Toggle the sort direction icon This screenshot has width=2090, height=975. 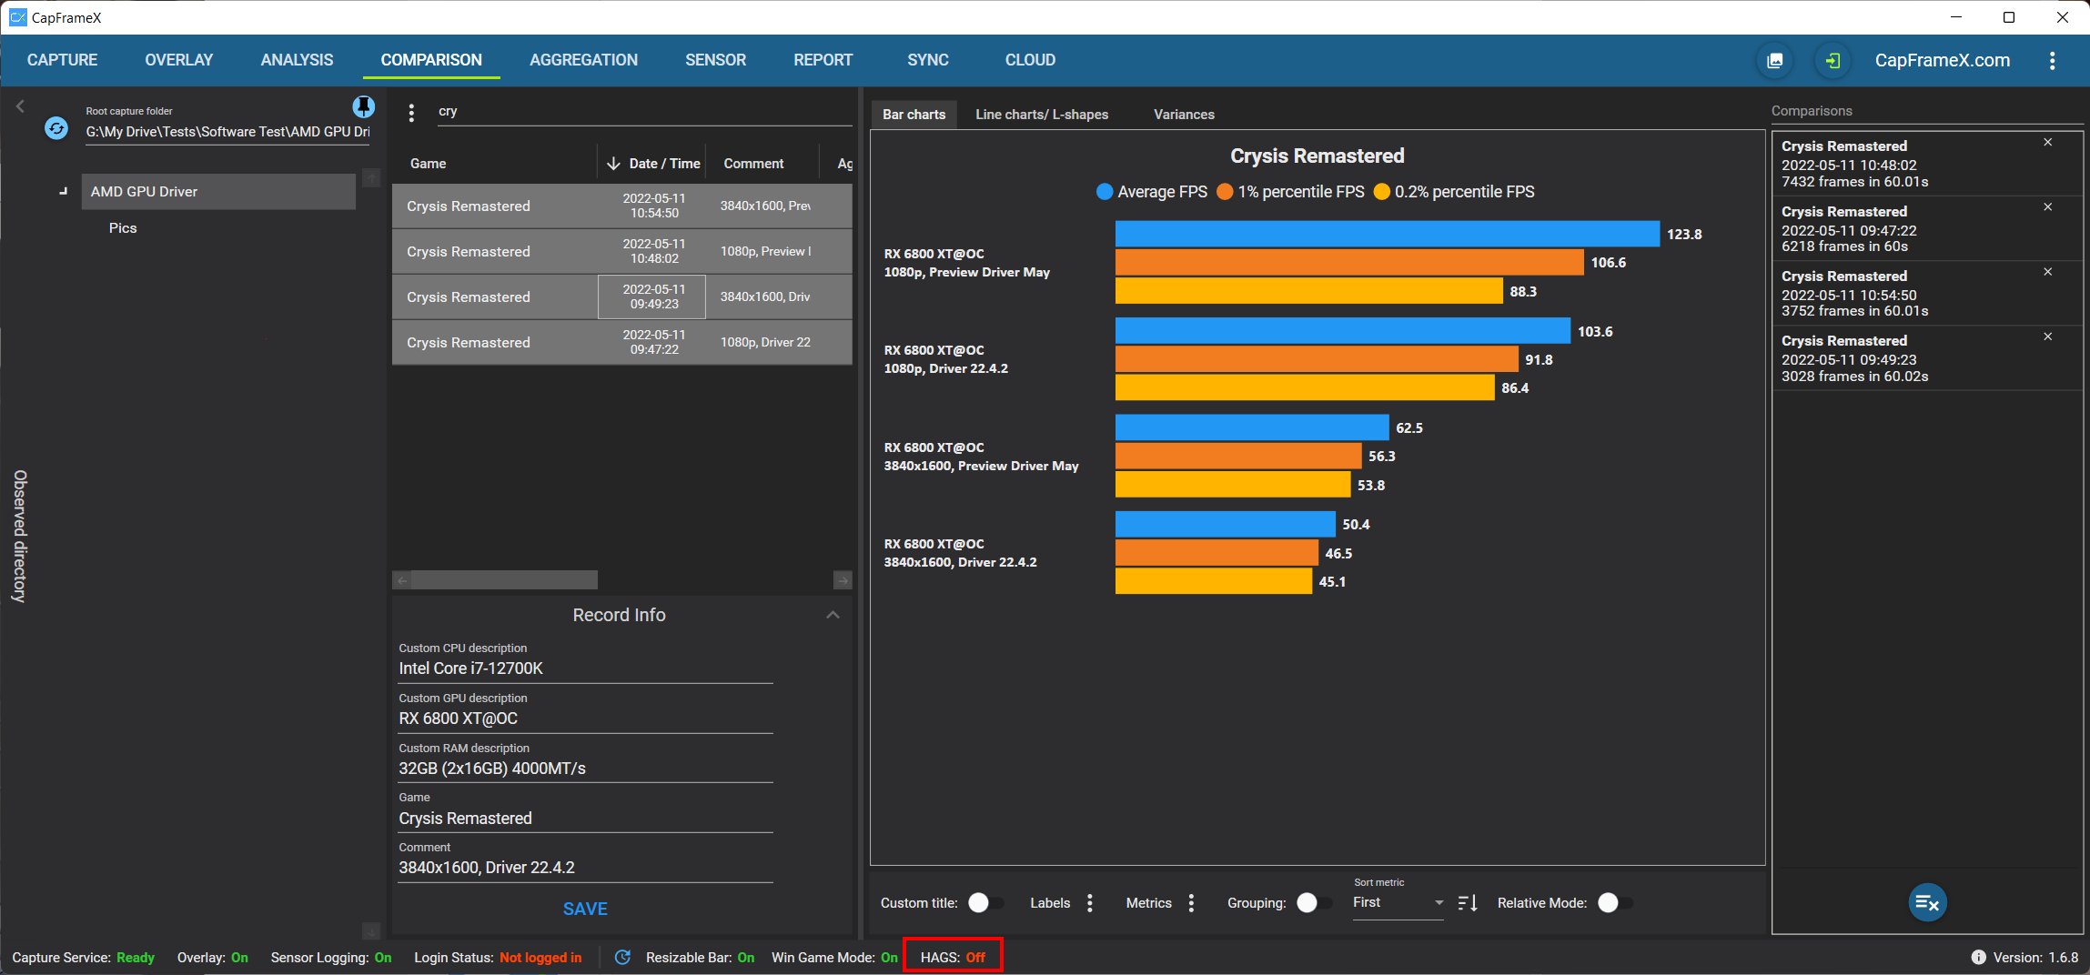click(x=1468, y=903)
